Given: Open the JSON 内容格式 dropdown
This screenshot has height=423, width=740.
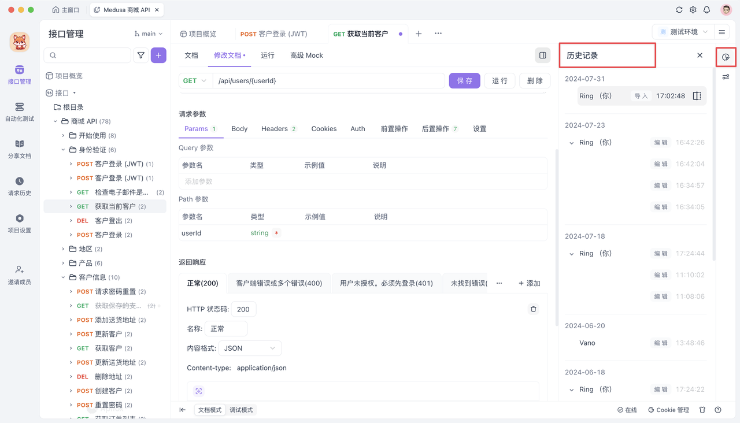Looking at the screenshot, I should click(x=250, y=348).
